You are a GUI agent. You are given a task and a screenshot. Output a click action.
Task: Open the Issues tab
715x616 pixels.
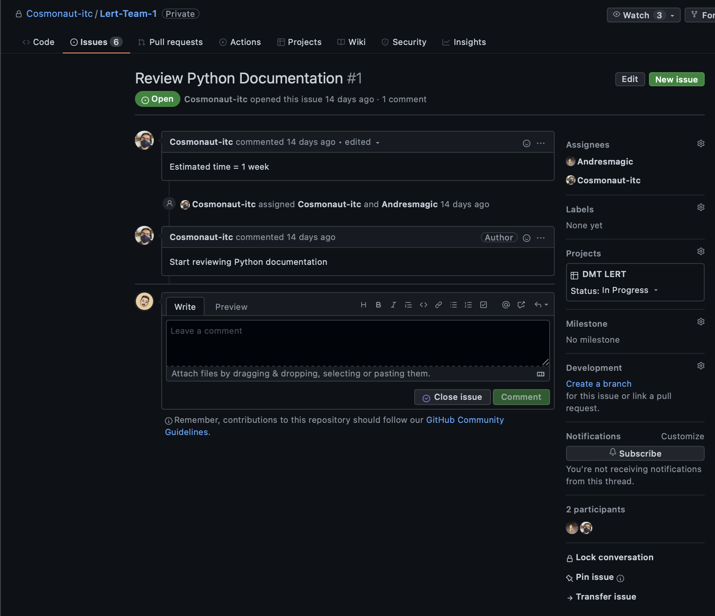(97, 42)
